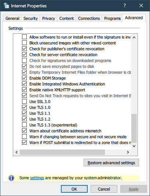Click the question mark help icon
The height and width of the screenshot is (196, 150).
point(125,5)
